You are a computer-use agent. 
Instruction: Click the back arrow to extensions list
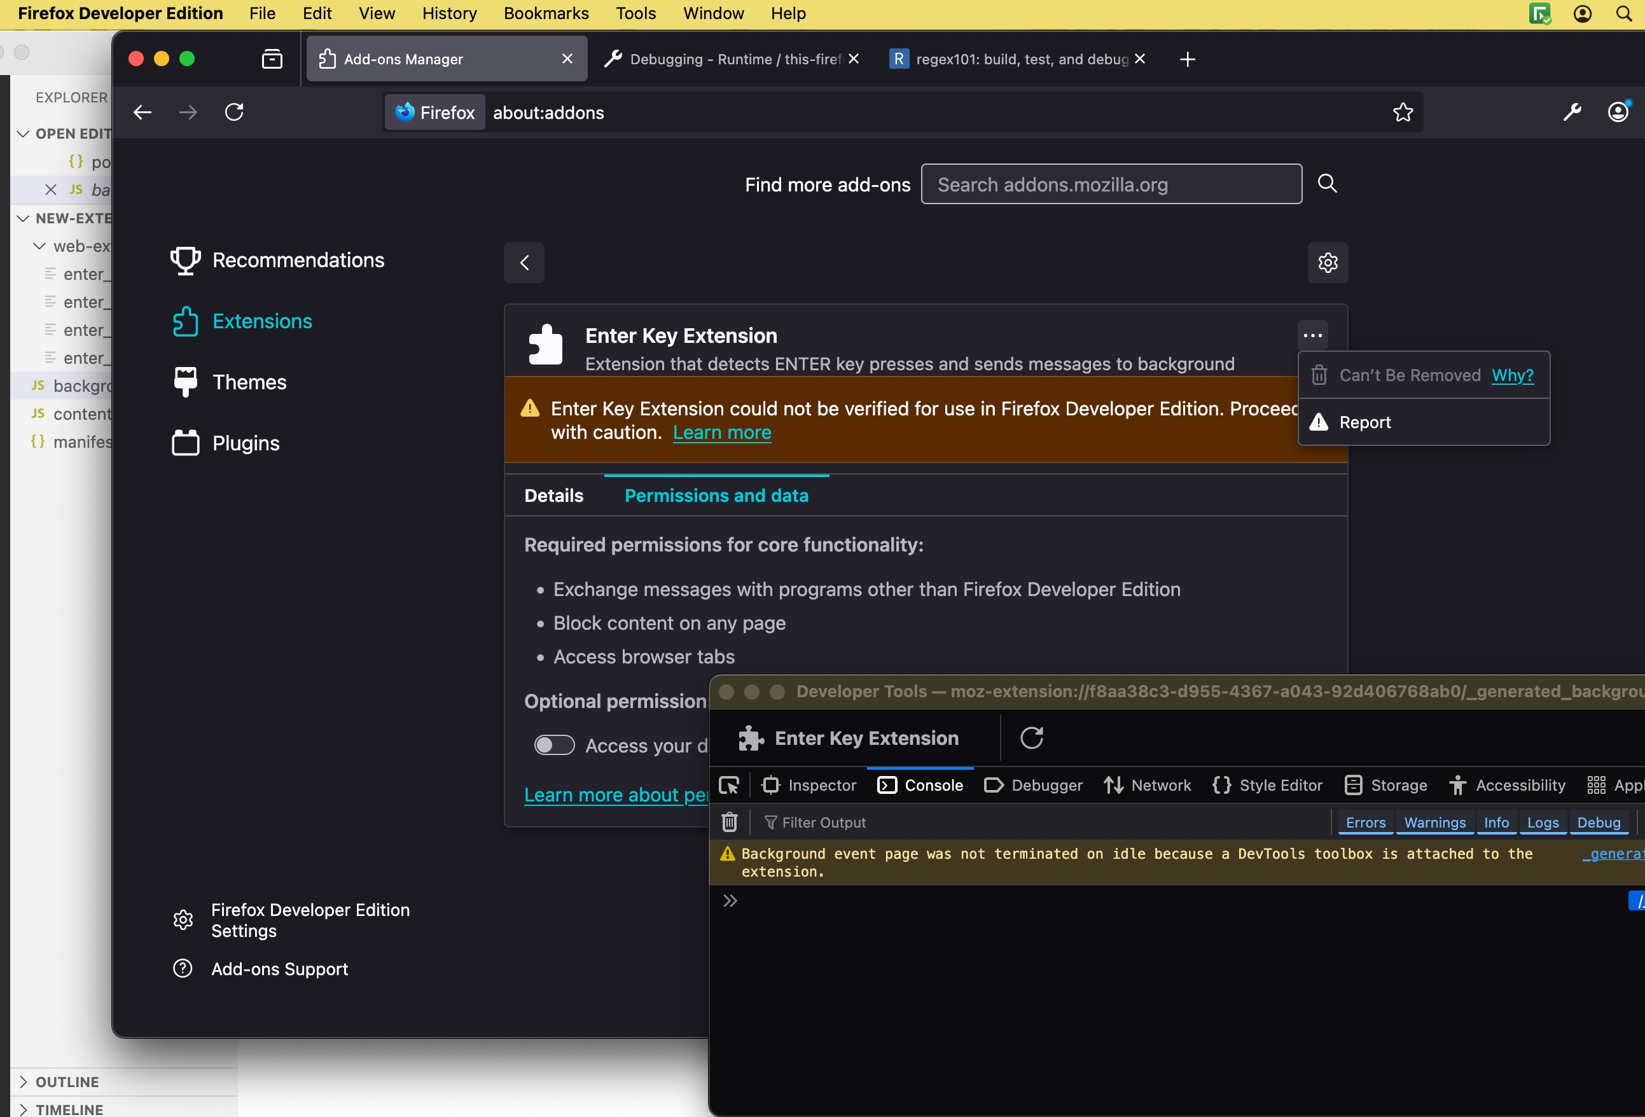(x=524, y=263)
